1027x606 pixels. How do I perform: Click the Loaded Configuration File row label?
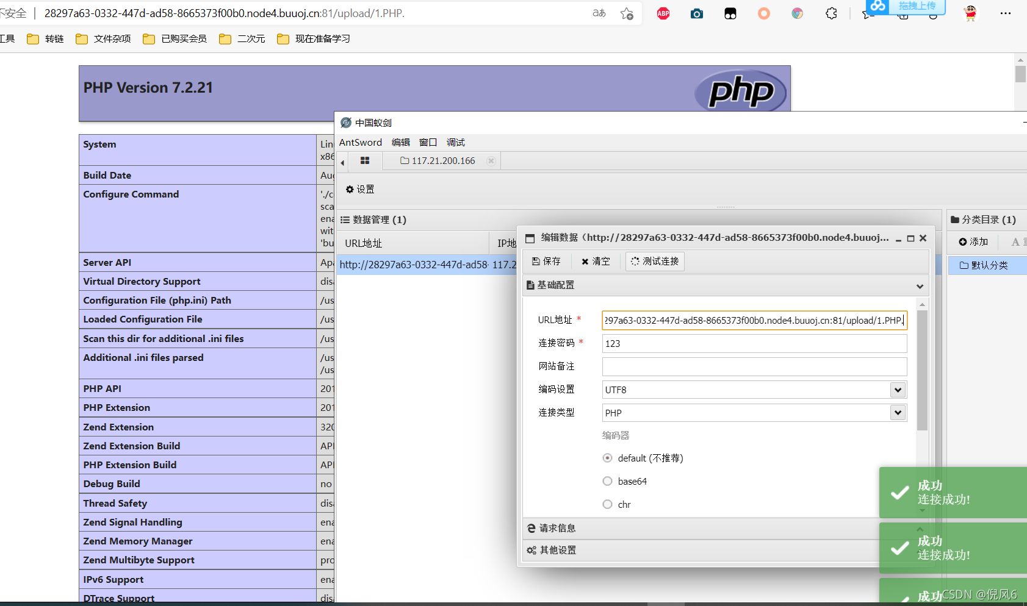click(143, 319)
